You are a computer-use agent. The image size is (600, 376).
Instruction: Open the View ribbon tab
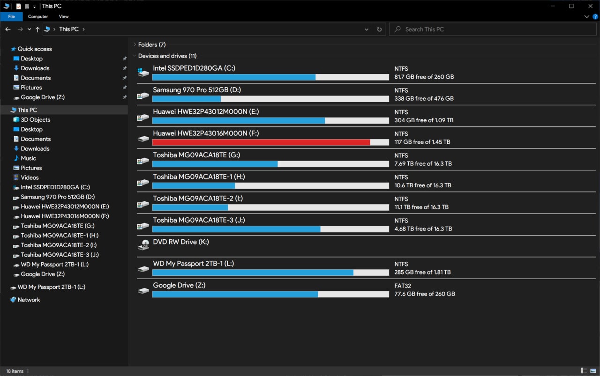tap(64, 16)
